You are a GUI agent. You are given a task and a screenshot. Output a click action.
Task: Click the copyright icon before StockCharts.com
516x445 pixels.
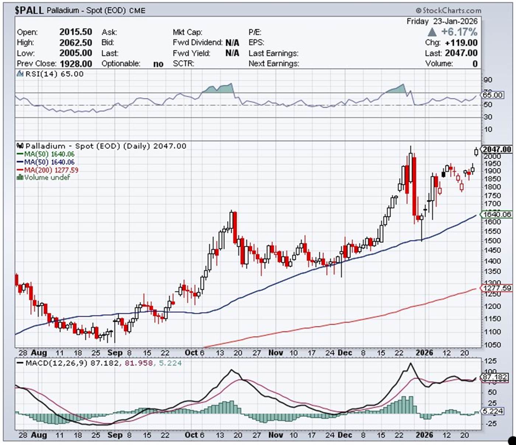pos(418,11)
